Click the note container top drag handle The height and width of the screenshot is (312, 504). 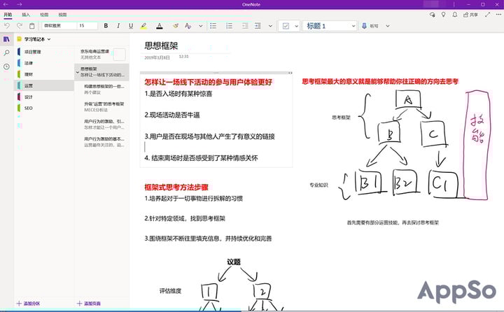tap(216, 73)
